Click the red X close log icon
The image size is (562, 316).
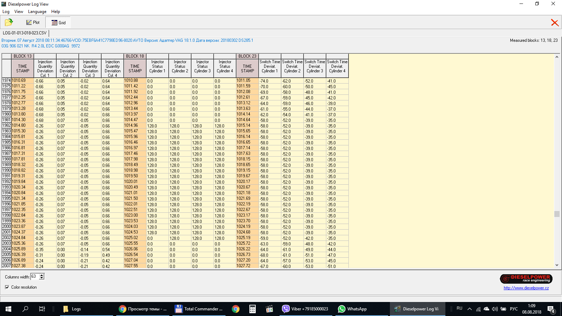pyautogui.click(x=555, y=22)
